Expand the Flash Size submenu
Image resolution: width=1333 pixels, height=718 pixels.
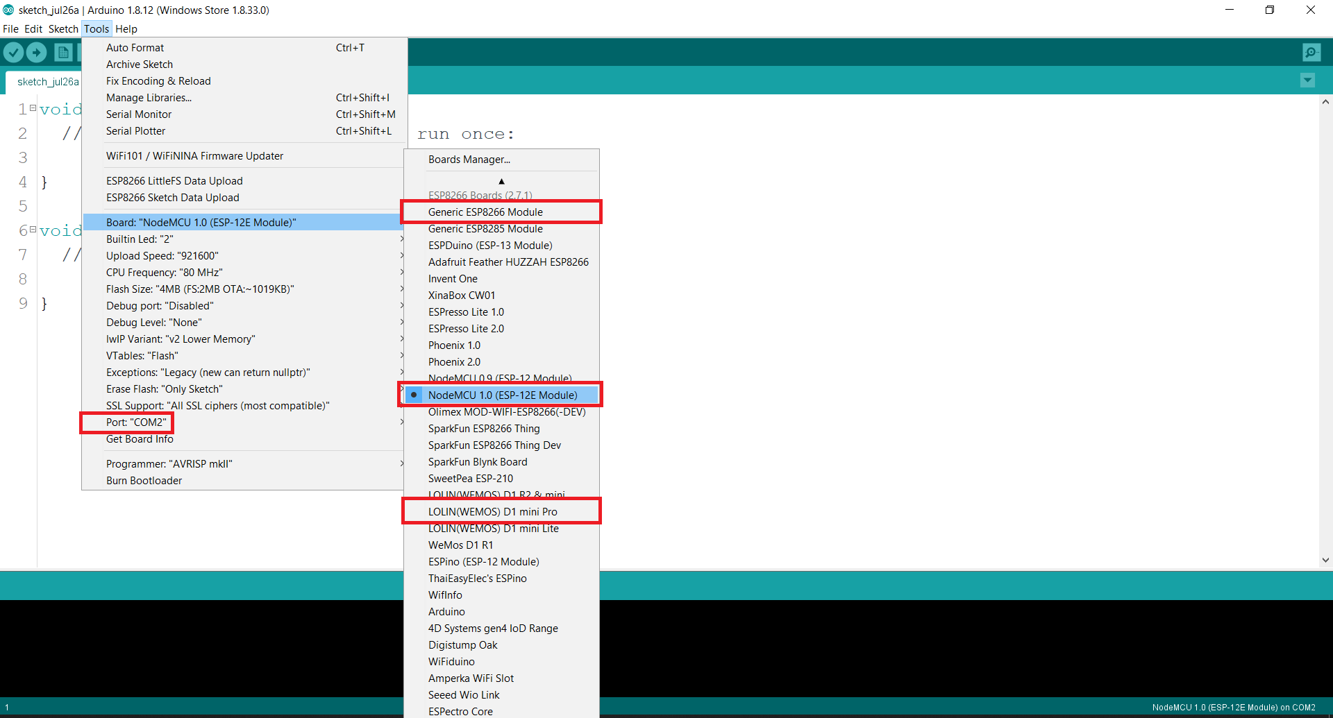tap(244, 289)
